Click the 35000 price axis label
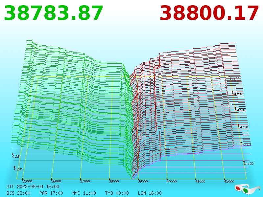 coord(27,181)
